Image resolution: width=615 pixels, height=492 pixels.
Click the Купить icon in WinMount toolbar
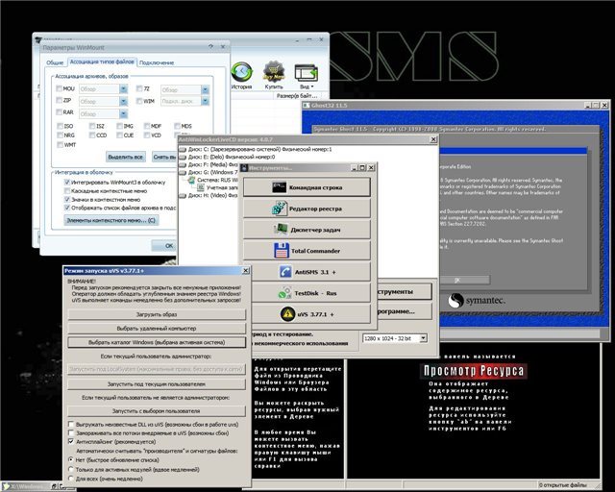coord(274,75)
